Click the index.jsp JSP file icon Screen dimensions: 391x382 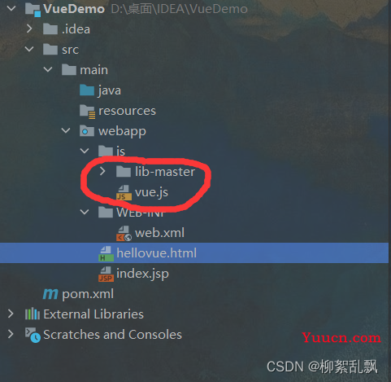tap(106, 274)
